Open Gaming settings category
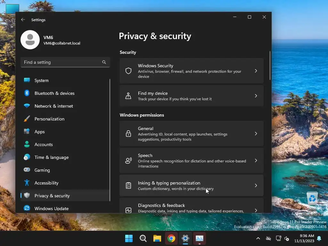 click(65, 170)
